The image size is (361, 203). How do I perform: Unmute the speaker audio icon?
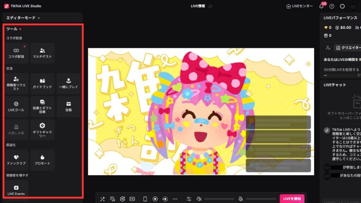(x=199, y=199)
